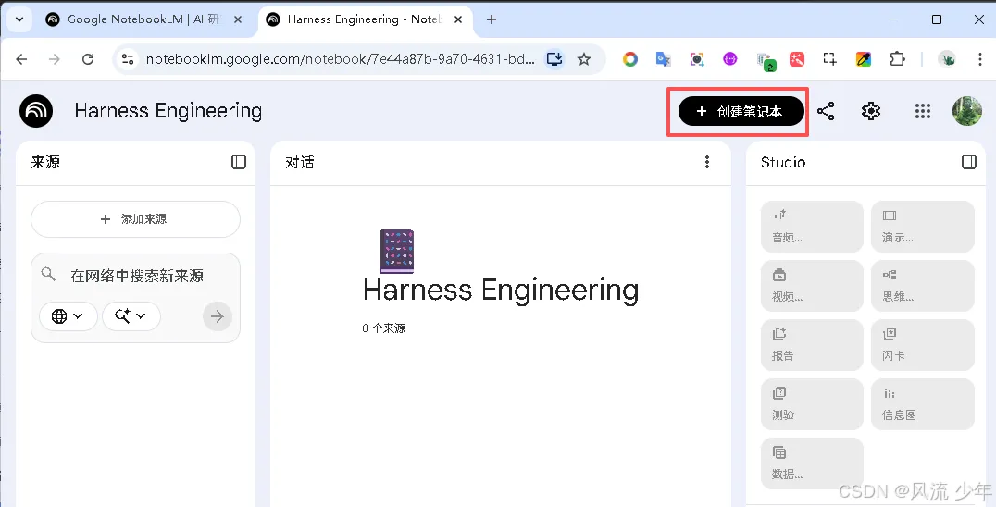This screenshot has width=996, height=507.
Task: Collapse the 来源 panel using its panel icon
Action: (x=239, y=162)
